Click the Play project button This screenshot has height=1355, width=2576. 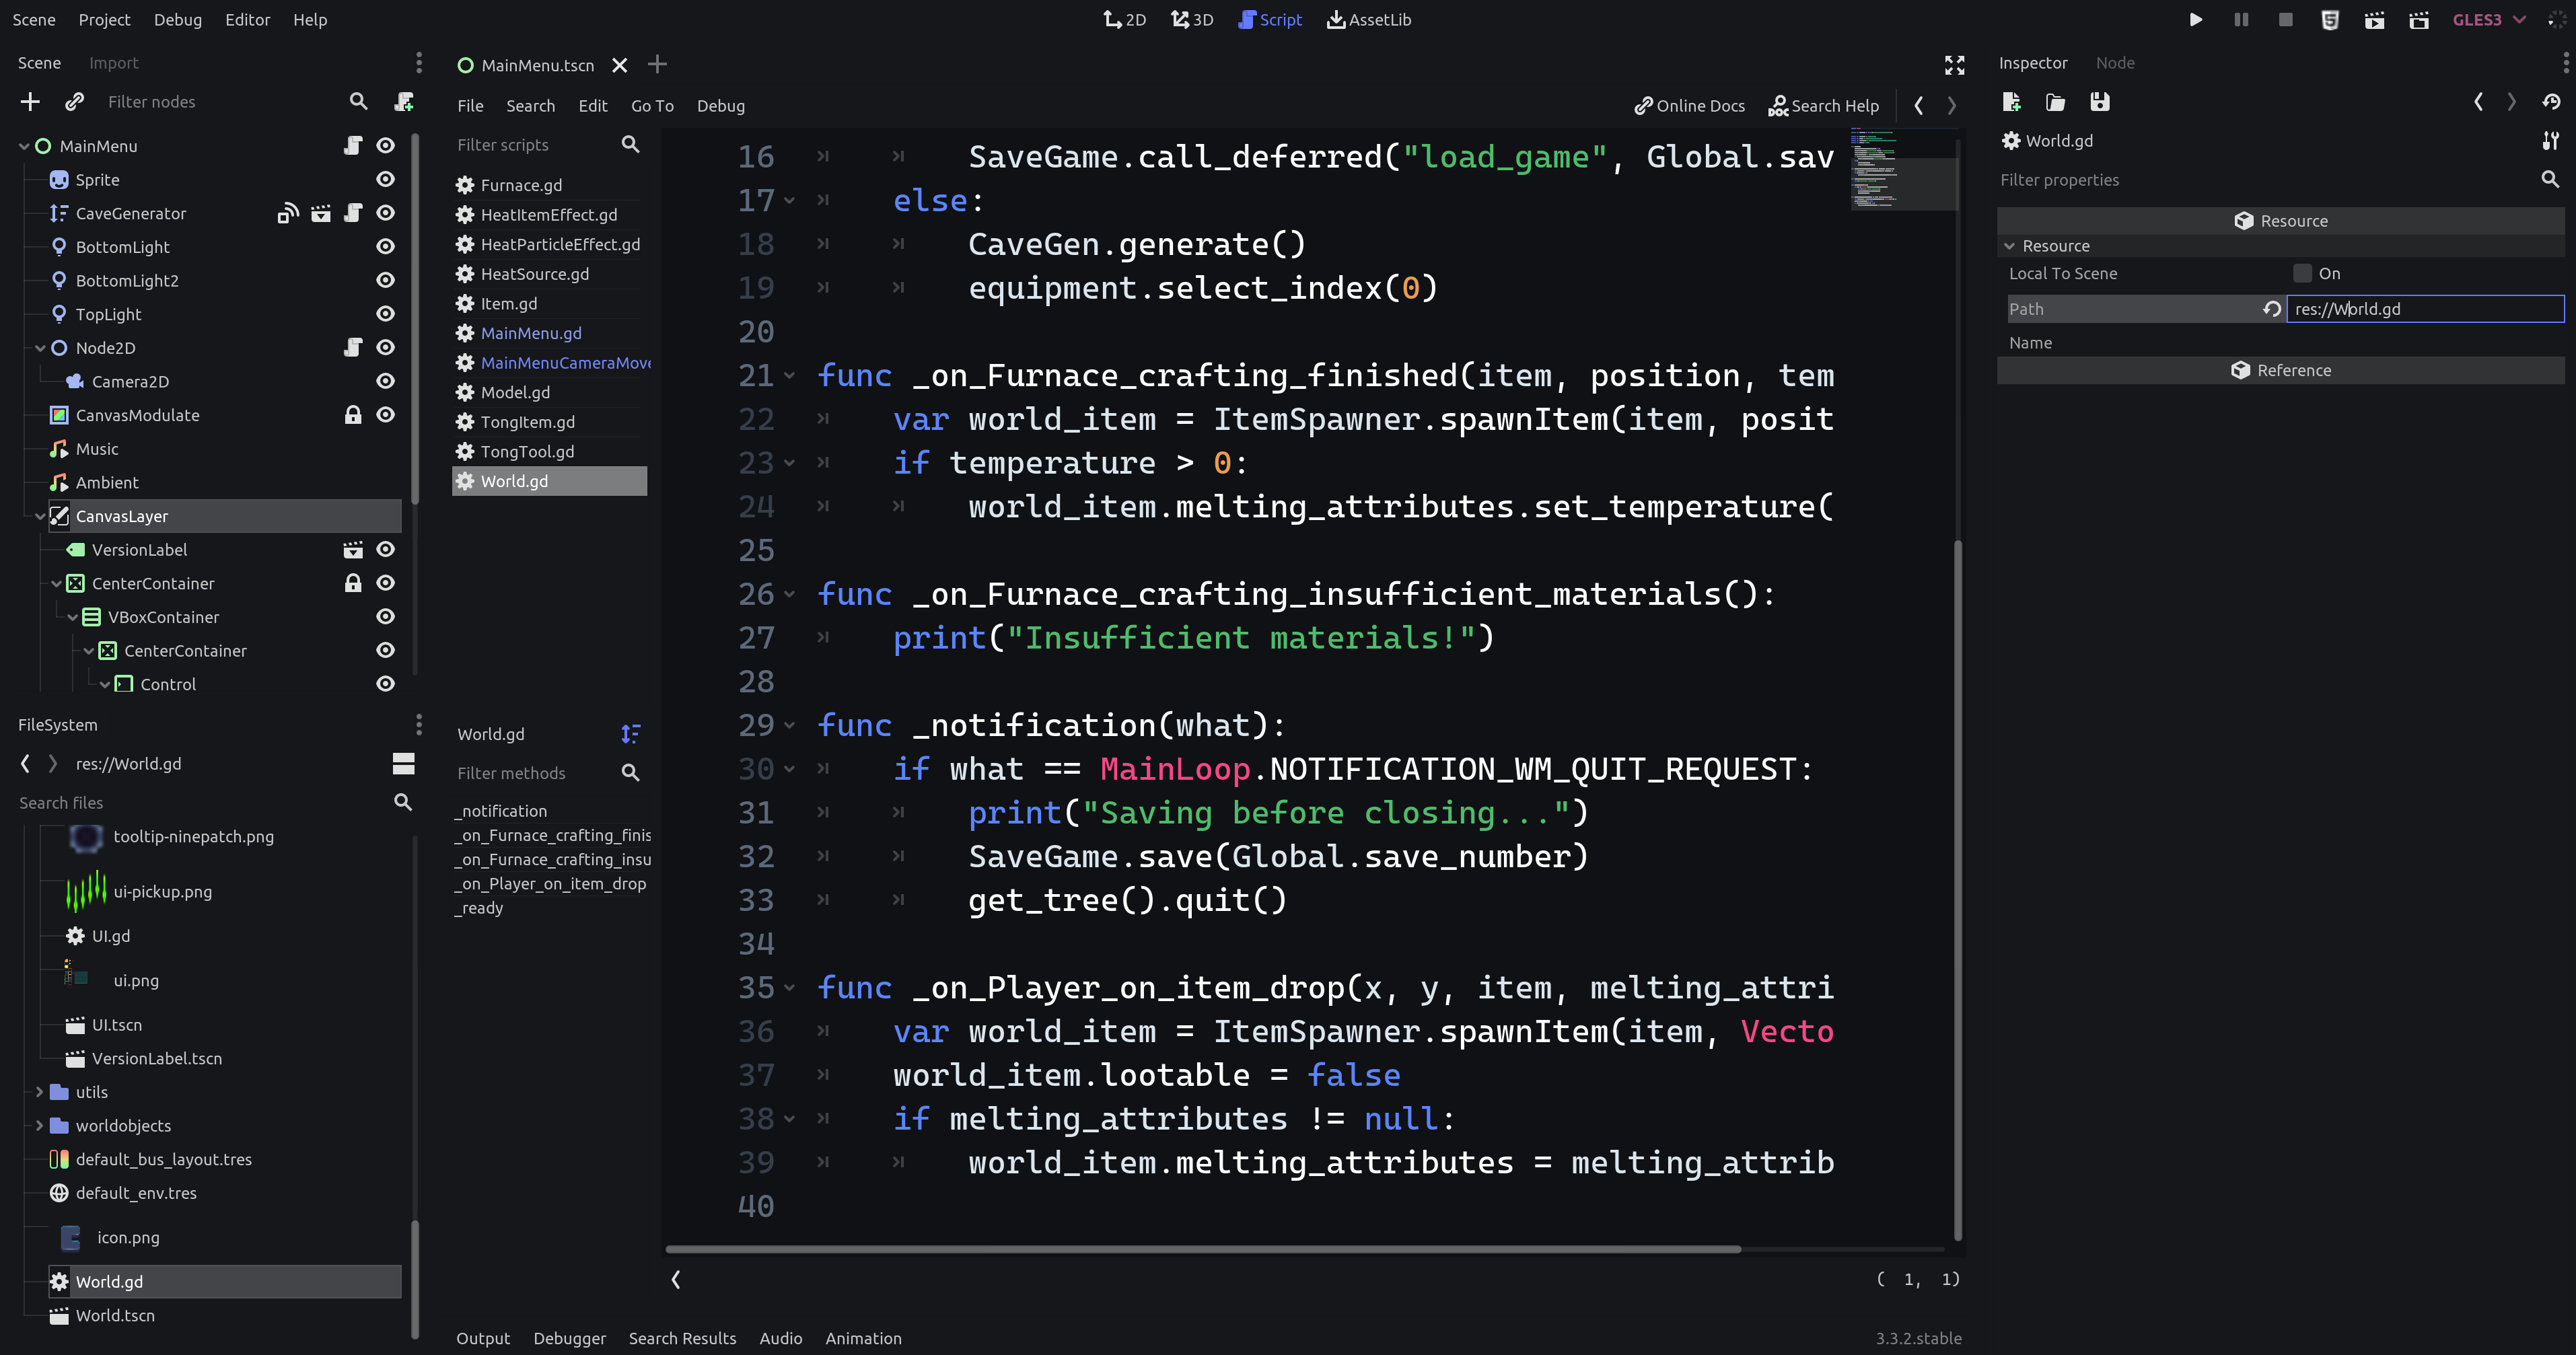[2195, 20]
